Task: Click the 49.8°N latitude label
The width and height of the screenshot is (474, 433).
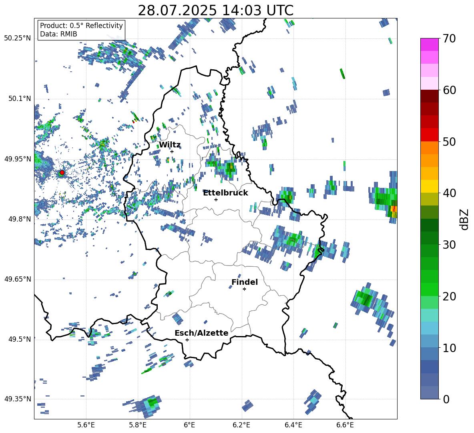Action: [x=19, y=219]
